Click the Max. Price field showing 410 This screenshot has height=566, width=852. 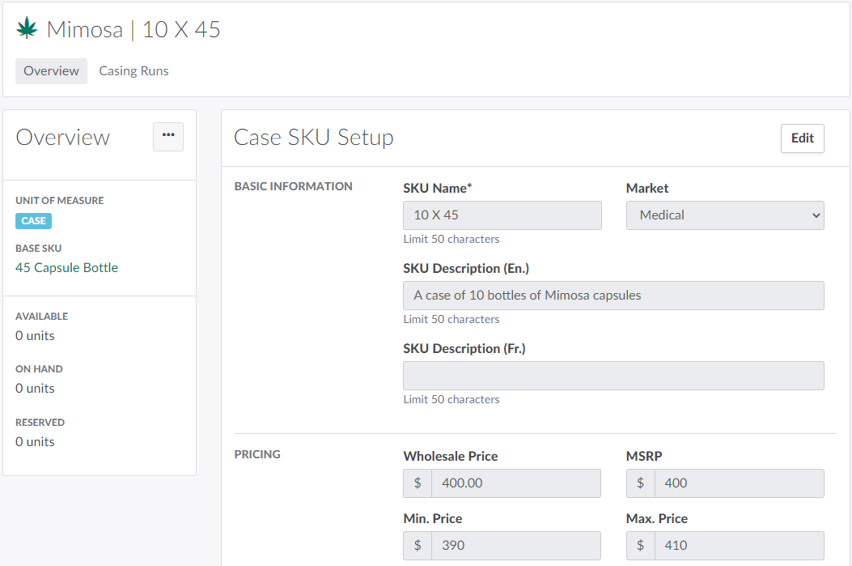point(738,546)
